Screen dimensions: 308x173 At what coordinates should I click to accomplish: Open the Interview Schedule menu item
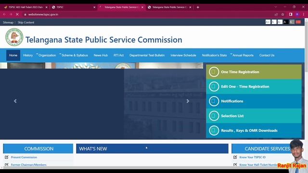[x=183, y=55]
